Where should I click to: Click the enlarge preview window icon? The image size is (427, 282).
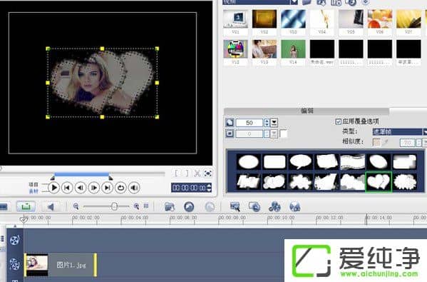[x=208, y=173]
